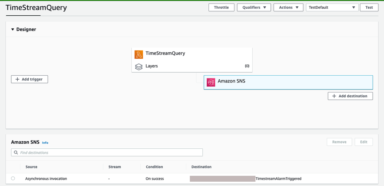Viewport: 384px width, 186px height.
Task: Click the Layers stack icon
Action: tap(139, 67)
